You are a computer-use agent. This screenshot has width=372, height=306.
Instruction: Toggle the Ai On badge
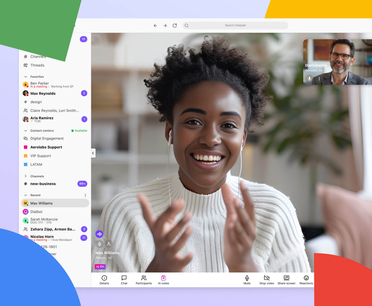pos(100,267)
